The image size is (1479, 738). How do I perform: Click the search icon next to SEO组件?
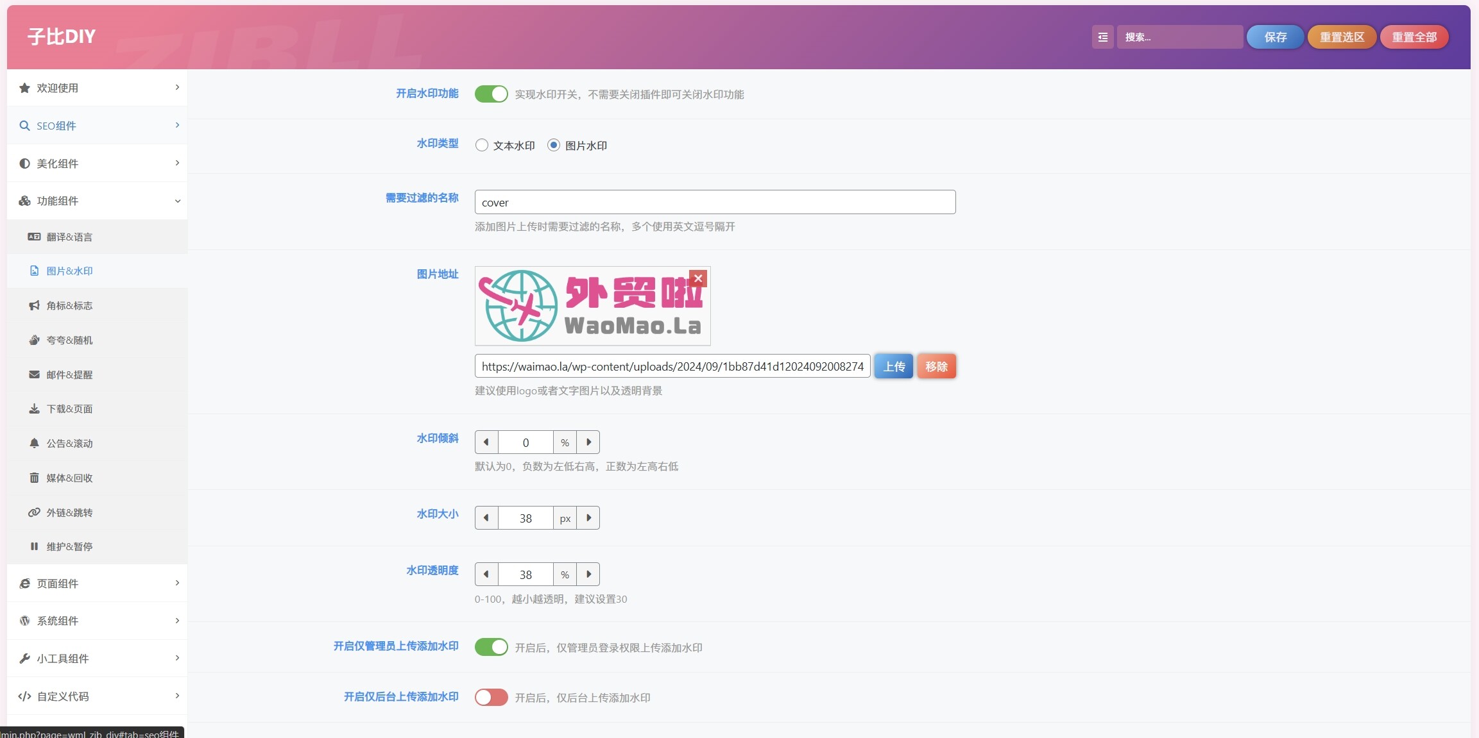click(24, 126)
